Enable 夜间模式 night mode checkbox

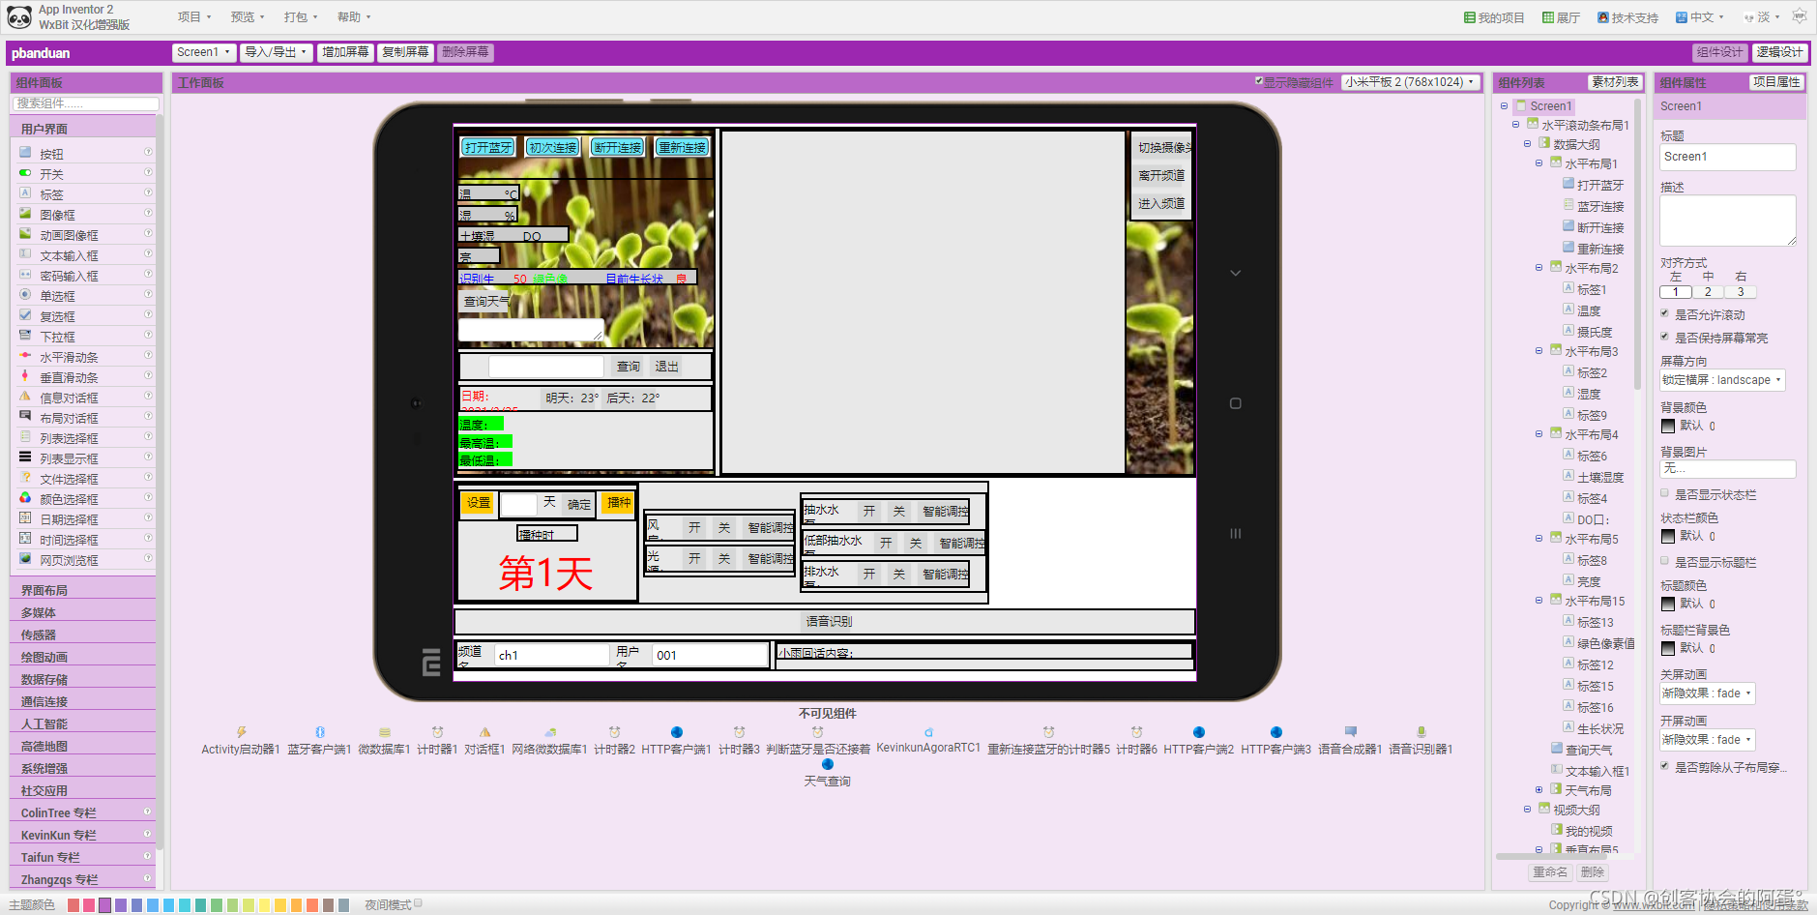pos(418,903)
